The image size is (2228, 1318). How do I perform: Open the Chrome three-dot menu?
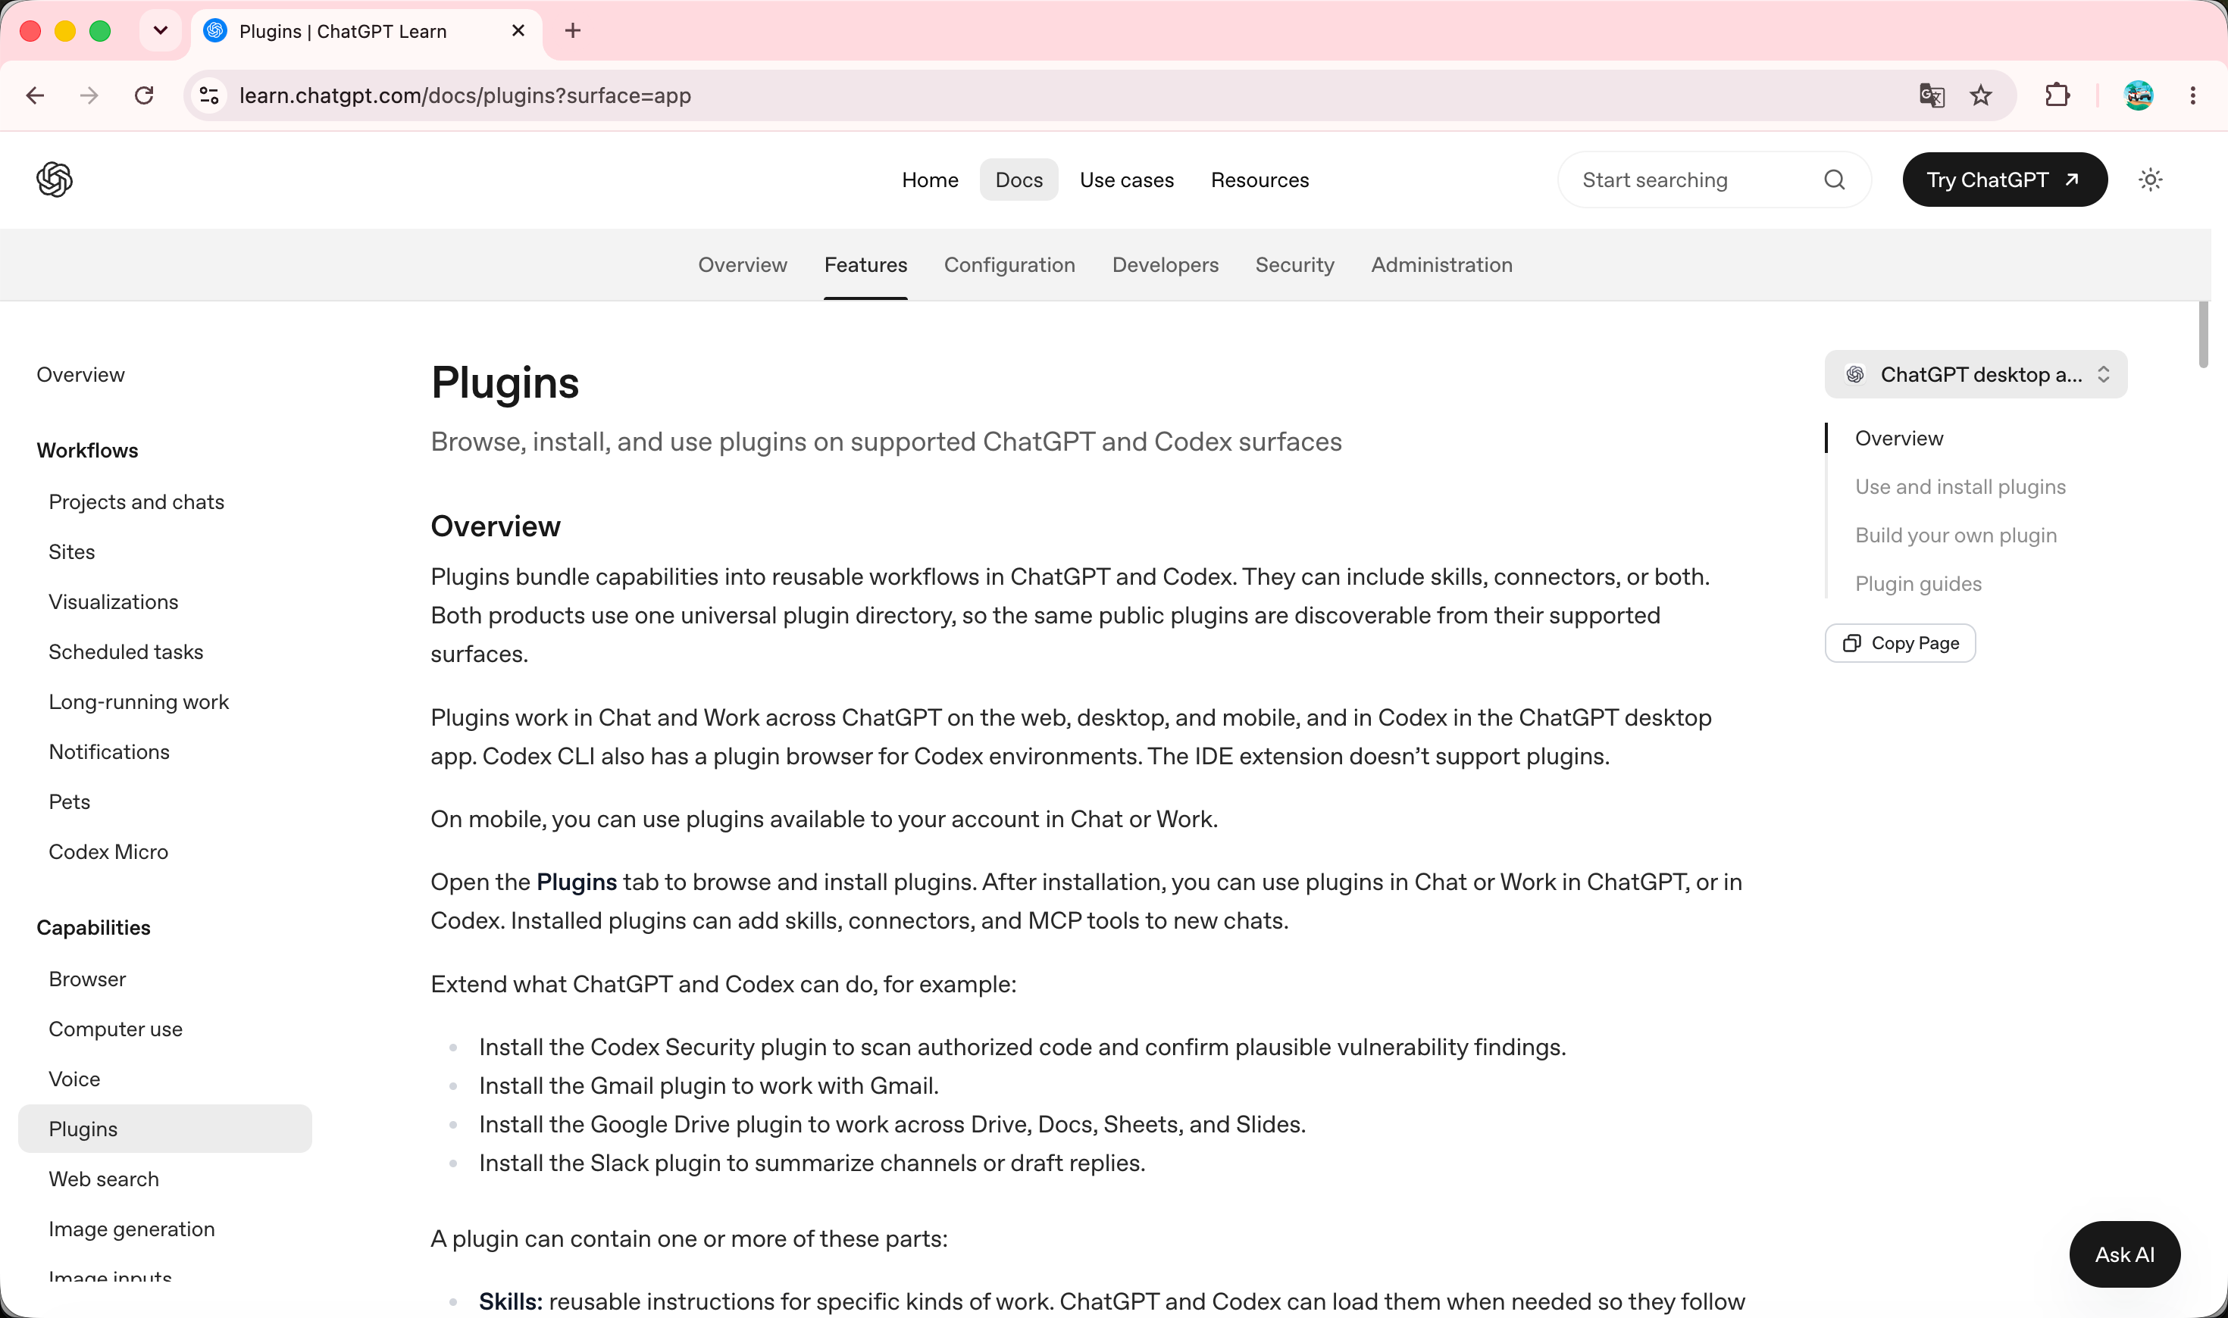(x=2193, y=95)
